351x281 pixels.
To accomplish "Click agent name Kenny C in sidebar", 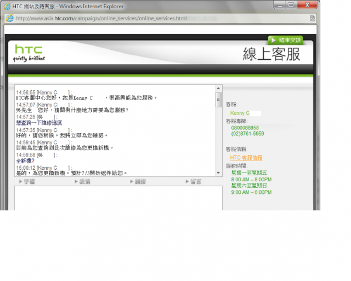I will pyautogui.click(x=240, y=113).
